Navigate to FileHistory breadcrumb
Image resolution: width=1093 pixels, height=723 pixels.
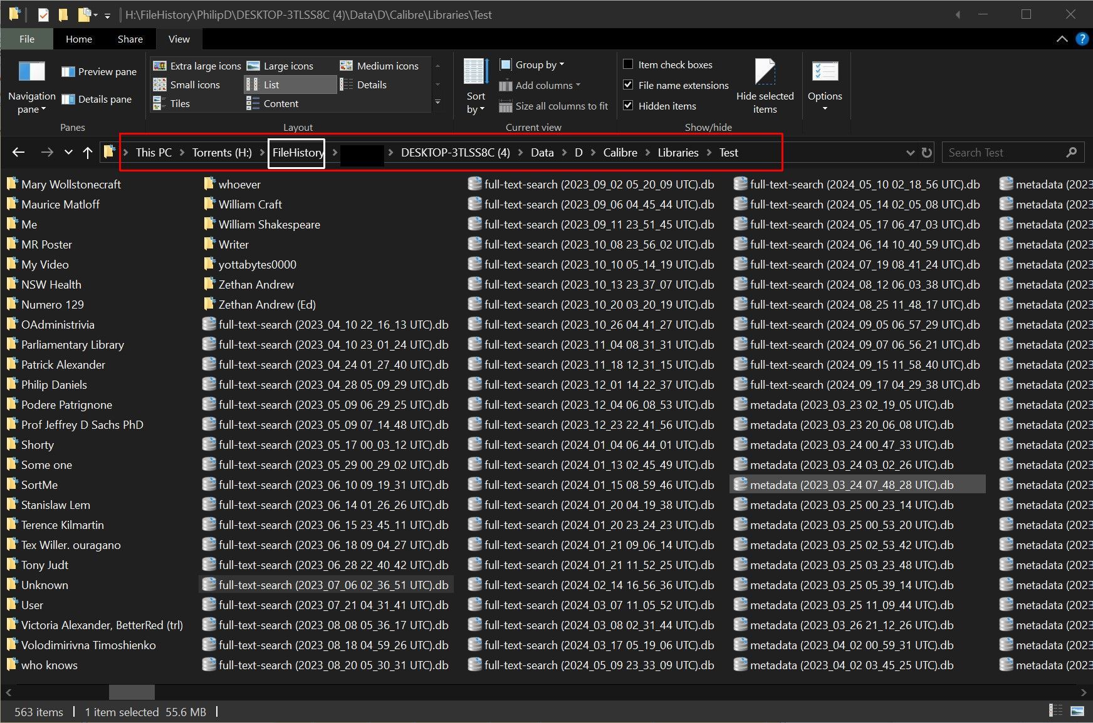298,152
